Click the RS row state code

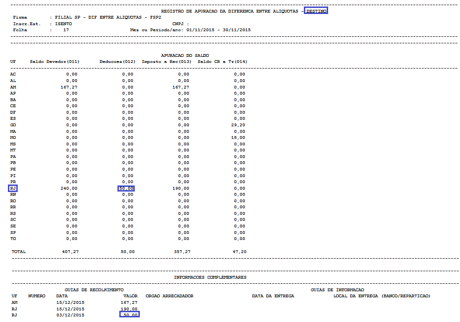[13, 213]
